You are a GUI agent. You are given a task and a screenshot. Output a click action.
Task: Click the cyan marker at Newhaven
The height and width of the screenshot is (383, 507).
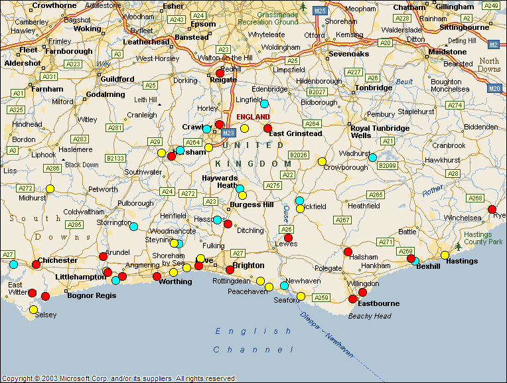tap(284, 286)
